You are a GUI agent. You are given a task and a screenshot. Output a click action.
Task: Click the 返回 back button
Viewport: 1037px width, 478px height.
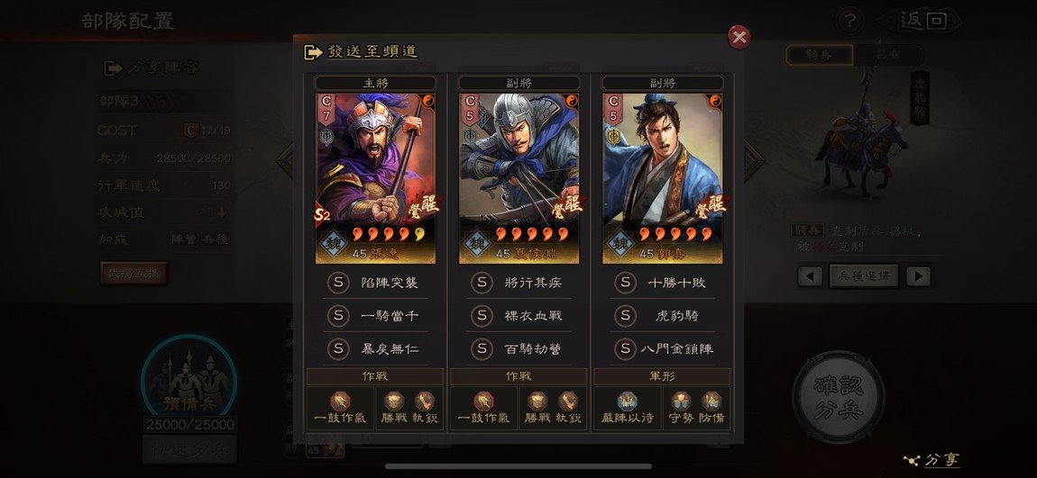[921, 21]
